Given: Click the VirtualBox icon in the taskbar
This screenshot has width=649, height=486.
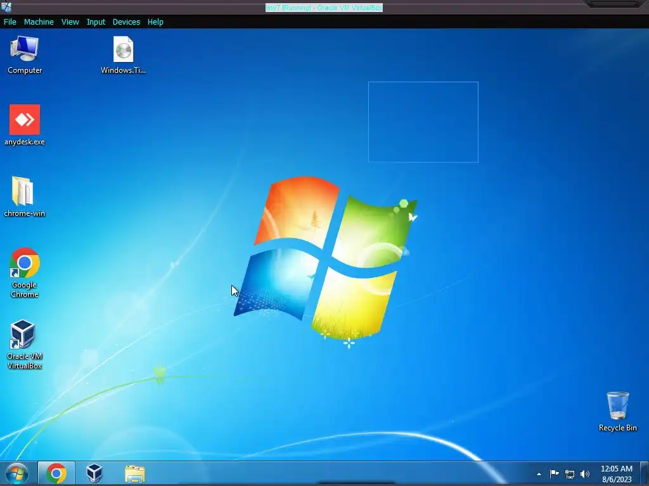Looking at the screenshot, I should [x=94, y=473].
